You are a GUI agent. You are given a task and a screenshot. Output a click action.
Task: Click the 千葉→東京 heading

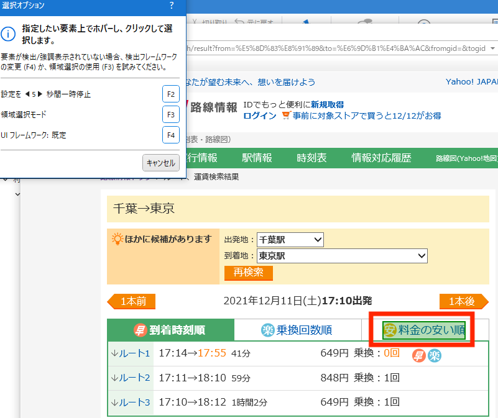point(144,209)
